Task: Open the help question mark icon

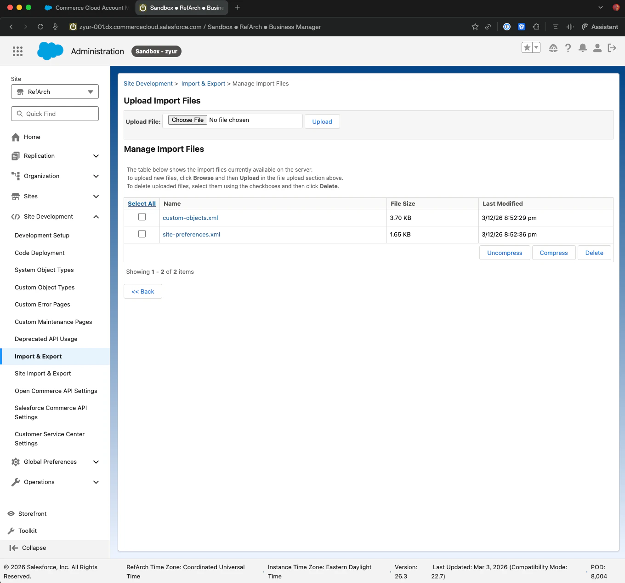Action: (568, 48)
